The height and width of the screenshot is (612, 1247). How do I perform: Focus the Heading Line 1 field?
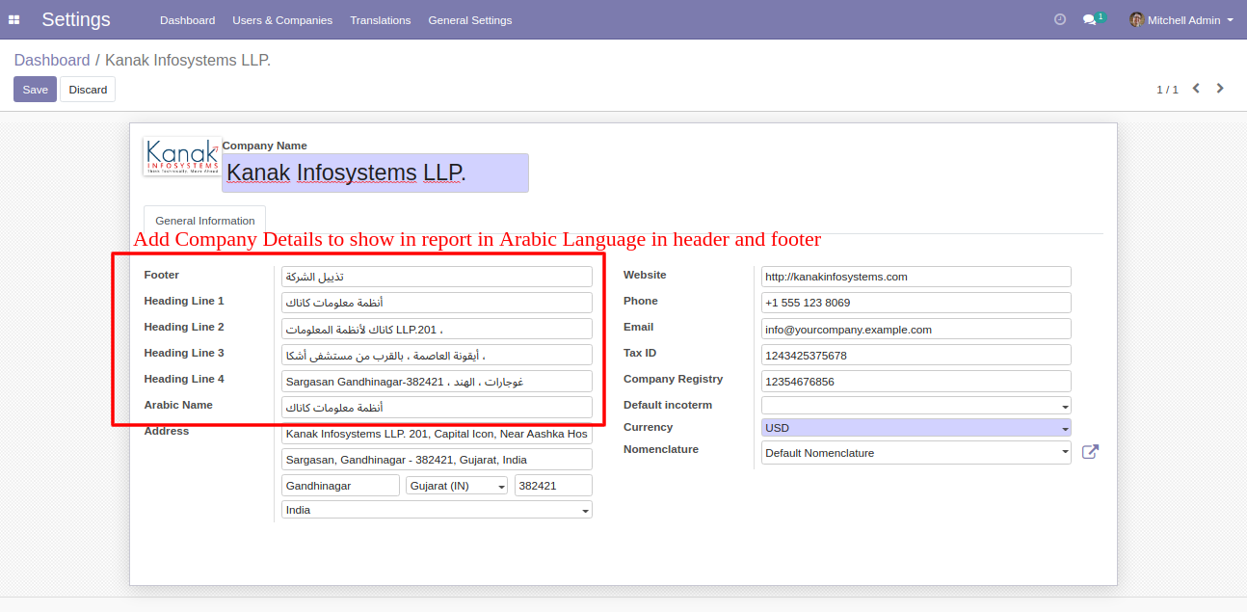point(437,303)
